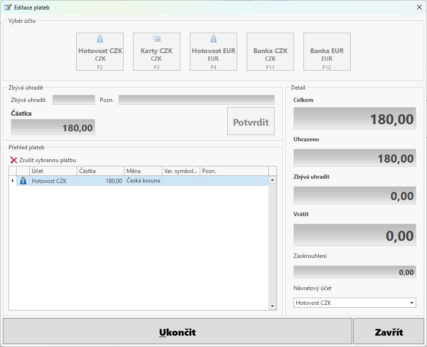This screenshot has width=427, height=347.
Task: Click the Editace plateb title bar icon
Action: pyautogui.click(x=6, y=7)
